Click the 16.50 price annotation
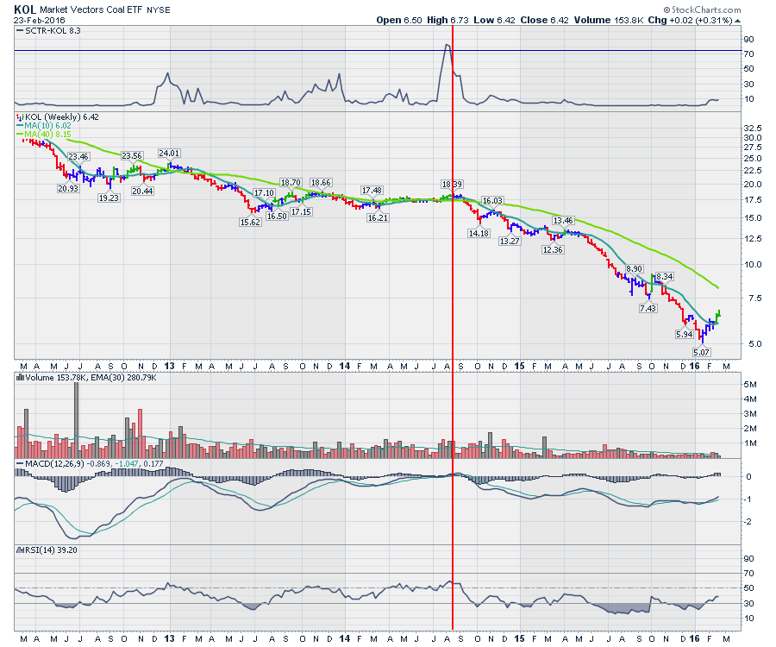Screen dimensions: 776x647 tap(277, 216)
